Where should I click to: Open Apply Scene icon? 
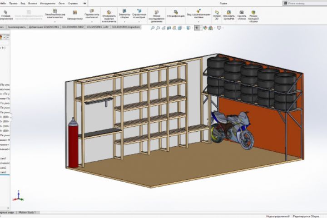(211, 28)
